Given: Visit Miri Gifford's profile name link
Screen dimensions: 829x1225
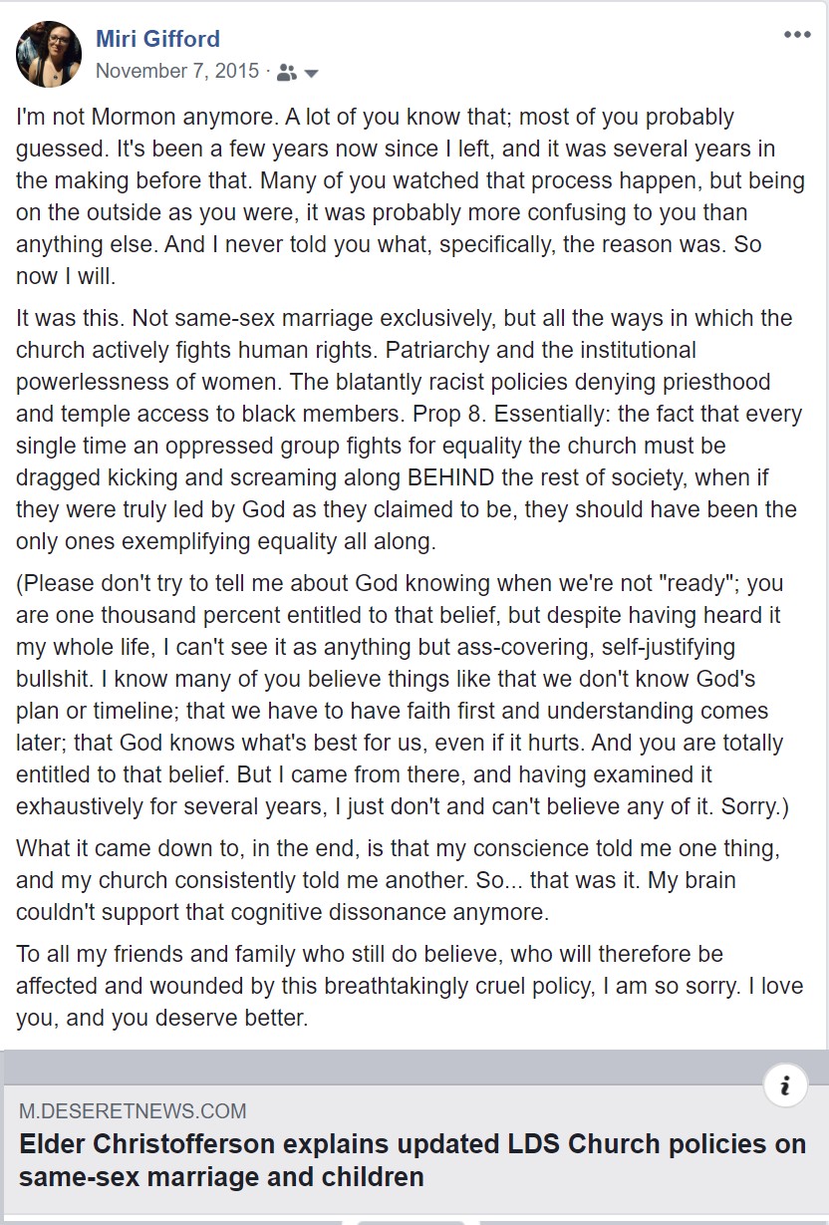Looking at the screenshot, I should [x=157, y=39].
